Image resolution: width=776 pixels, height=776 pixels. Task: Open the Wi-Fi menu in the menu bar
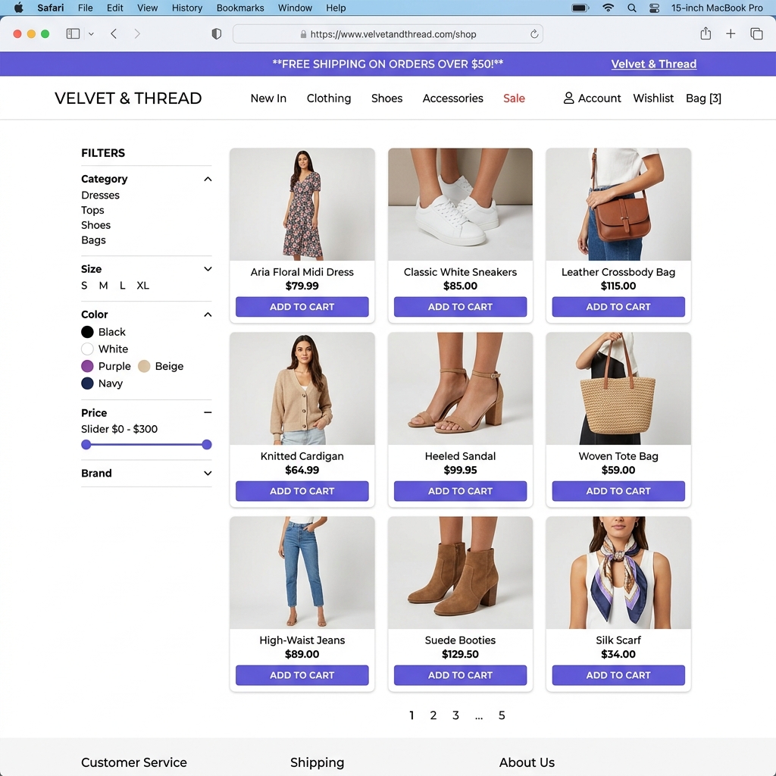pyautogui.click(x=608, y=8)
